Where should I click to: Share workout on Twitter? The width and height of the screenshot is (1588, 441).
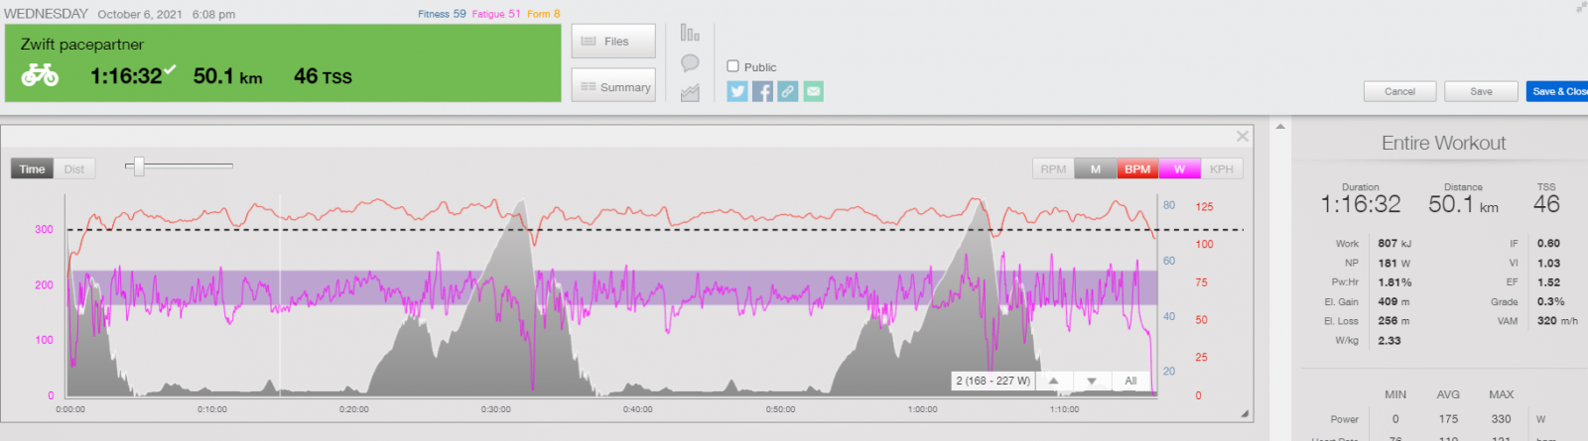pos(736,91)
